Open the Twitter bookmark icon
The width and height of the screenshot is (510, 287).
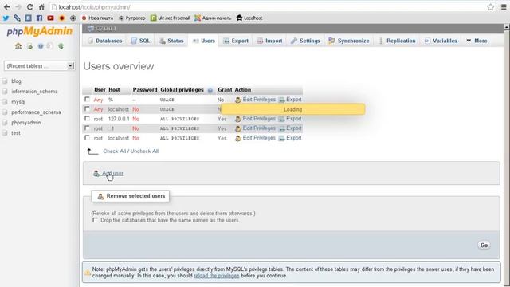tap(6, 18)
